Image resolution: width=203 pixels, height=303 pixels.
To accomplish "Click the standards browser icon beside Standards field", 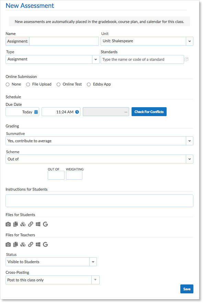I will (x=187, y=59).
